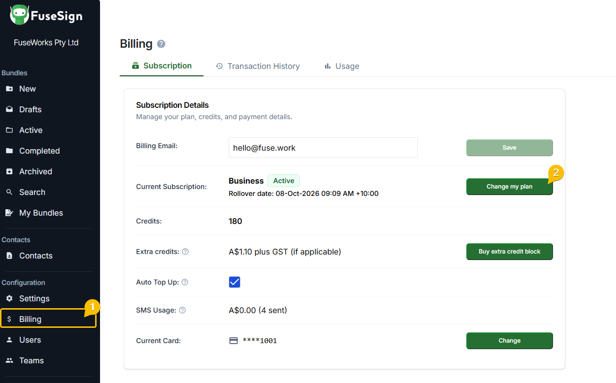Open the Archived bundles icon

9,171
